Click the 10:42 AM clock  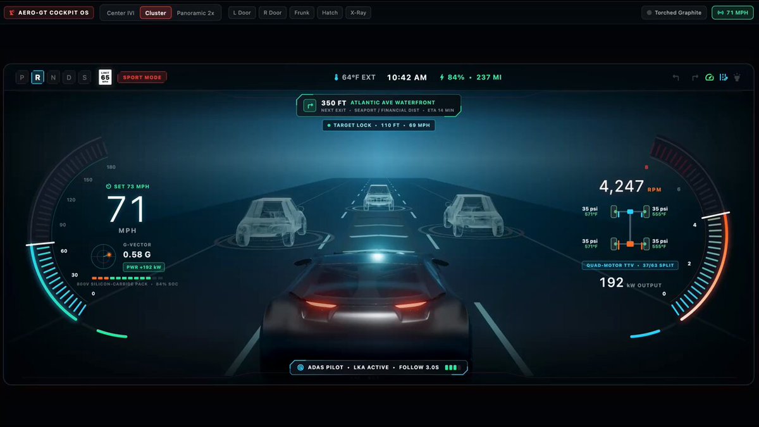coord(407,78)
